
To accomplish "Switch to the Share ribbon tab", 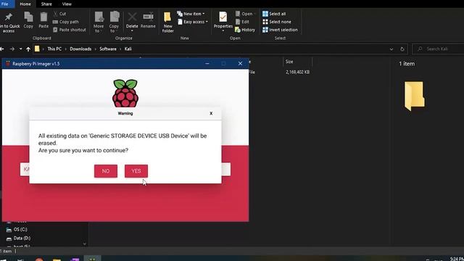I will click(46, 4).
